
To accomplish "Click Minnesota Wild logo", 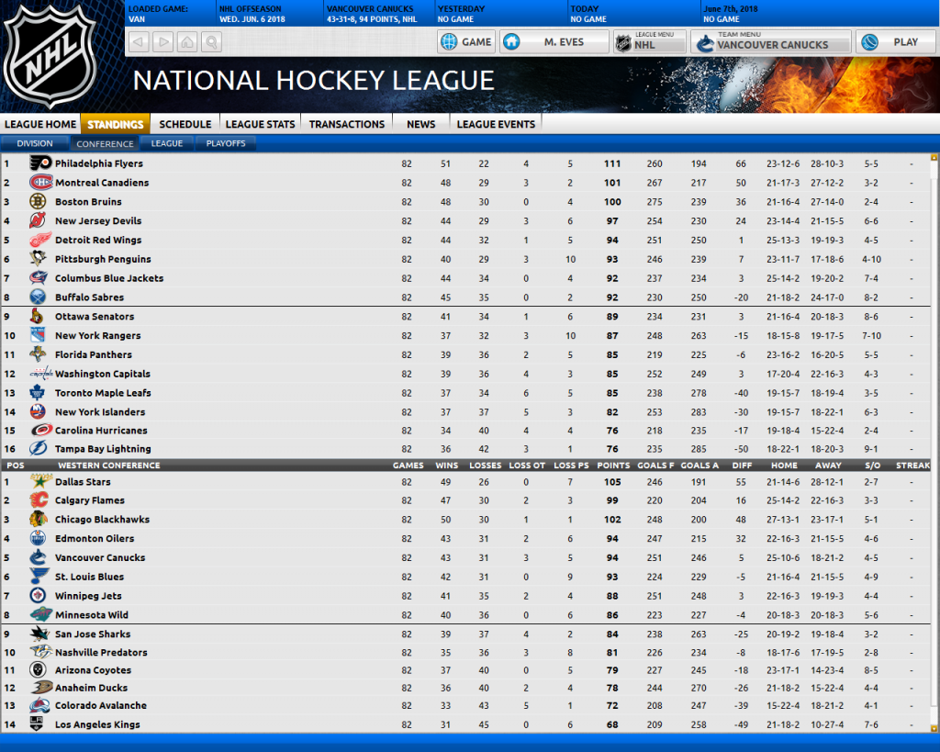I will [40, 614].
